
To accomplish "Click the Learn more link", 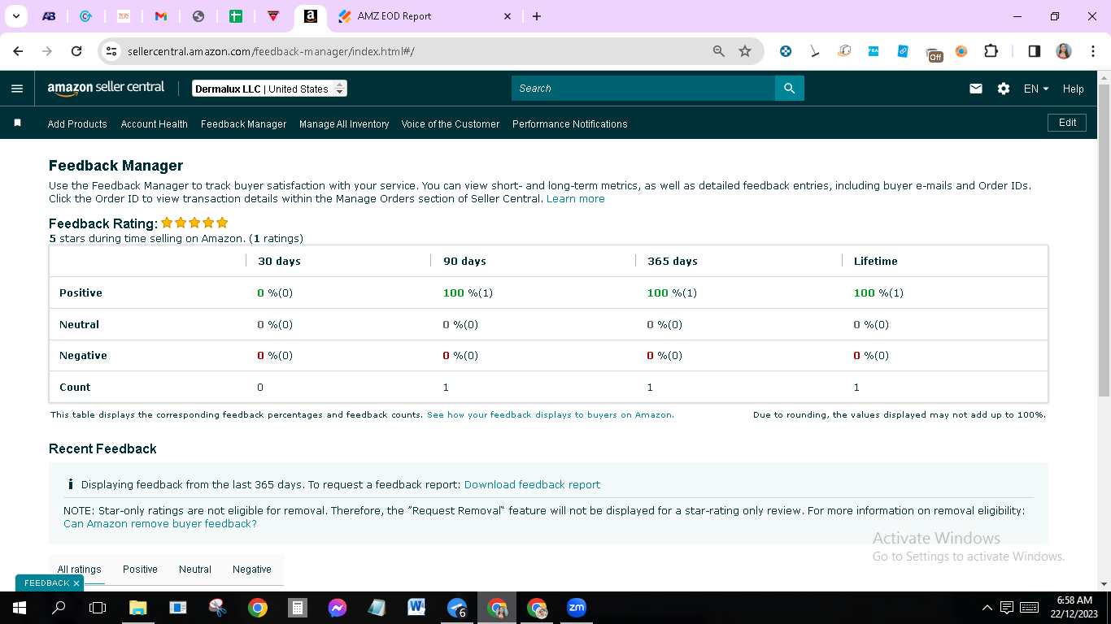I will [576, 199].
